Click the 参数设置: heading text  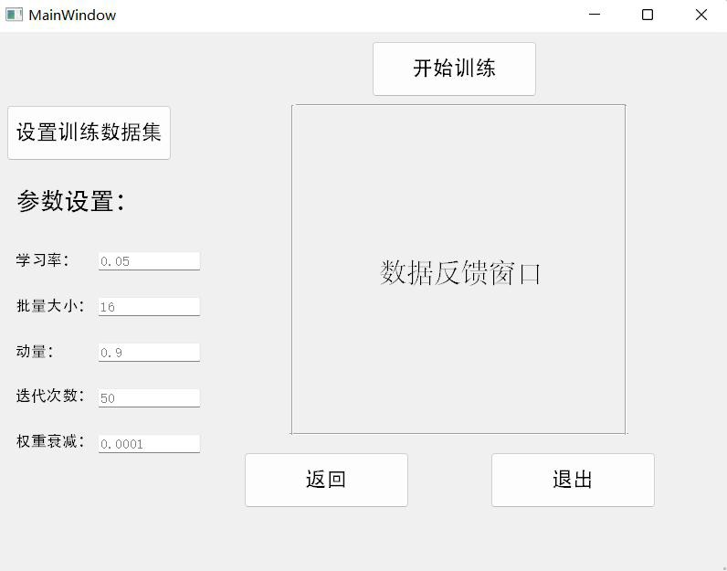coord(71,201)
